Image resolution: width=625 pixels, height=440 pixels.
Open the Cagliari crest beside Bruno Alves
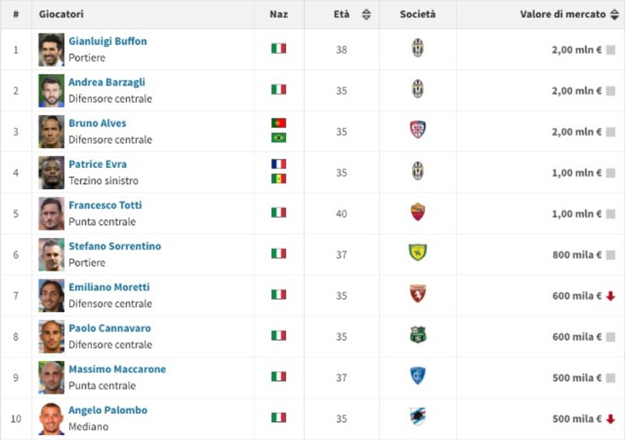(417, 130)
